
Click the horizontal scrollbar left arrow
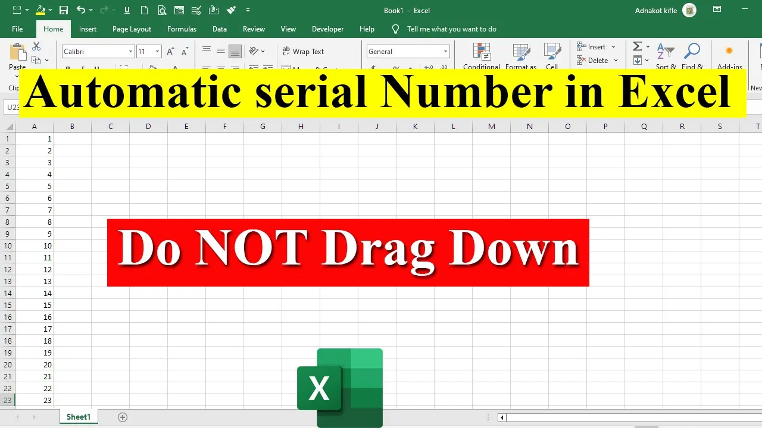502,418
